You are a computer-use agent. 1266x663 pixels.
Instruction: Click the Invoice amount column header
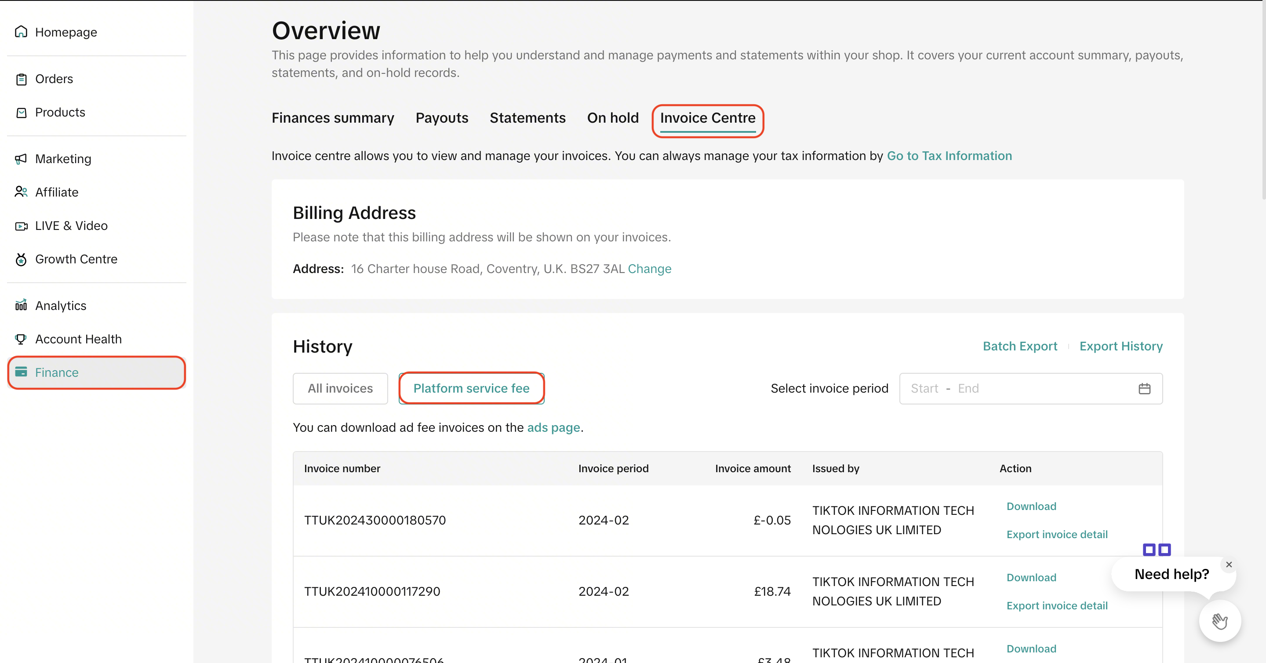[x=753, y=469]
